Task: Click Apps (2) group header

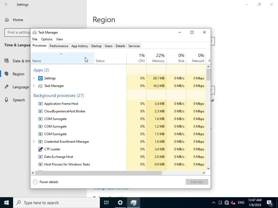Action: click(x=41, y=70)
